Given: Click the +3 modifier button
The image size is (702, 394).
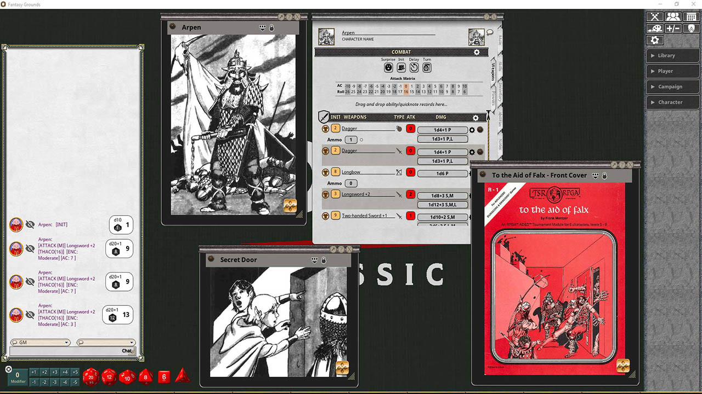Looking at the screenshot, I should coord(54,372).
